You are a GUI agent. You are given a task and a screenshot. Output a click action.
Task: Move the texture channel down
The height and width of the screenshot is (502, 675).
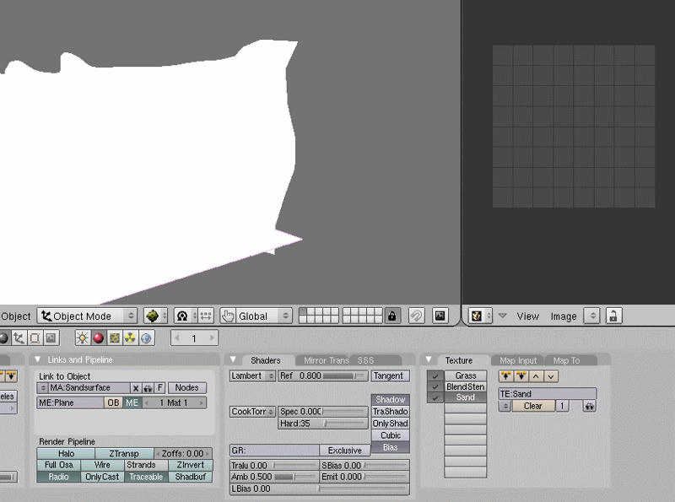pyautogui.click(x=551, y=376)
